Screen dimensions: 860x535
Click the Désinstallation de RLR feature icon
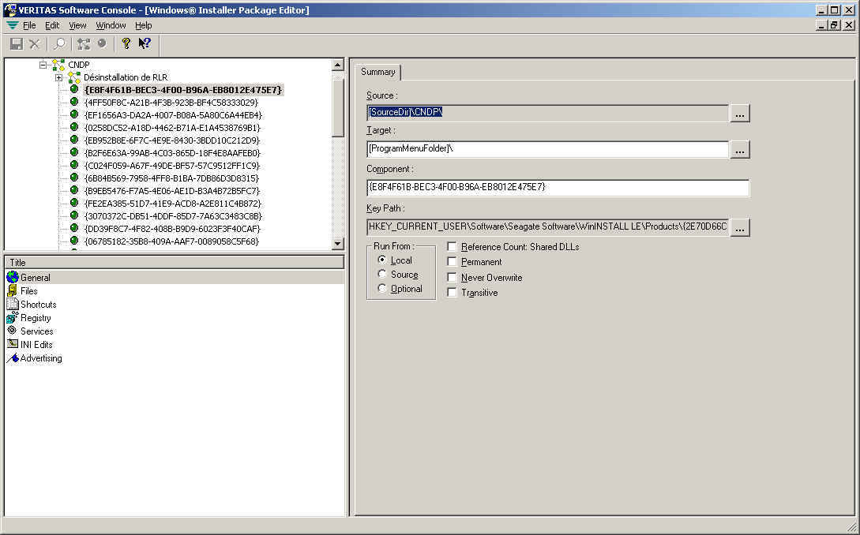[x=74, y=77]
